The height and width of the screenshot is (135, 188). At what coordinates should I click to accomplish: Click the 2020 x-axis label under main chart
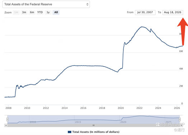121,108
